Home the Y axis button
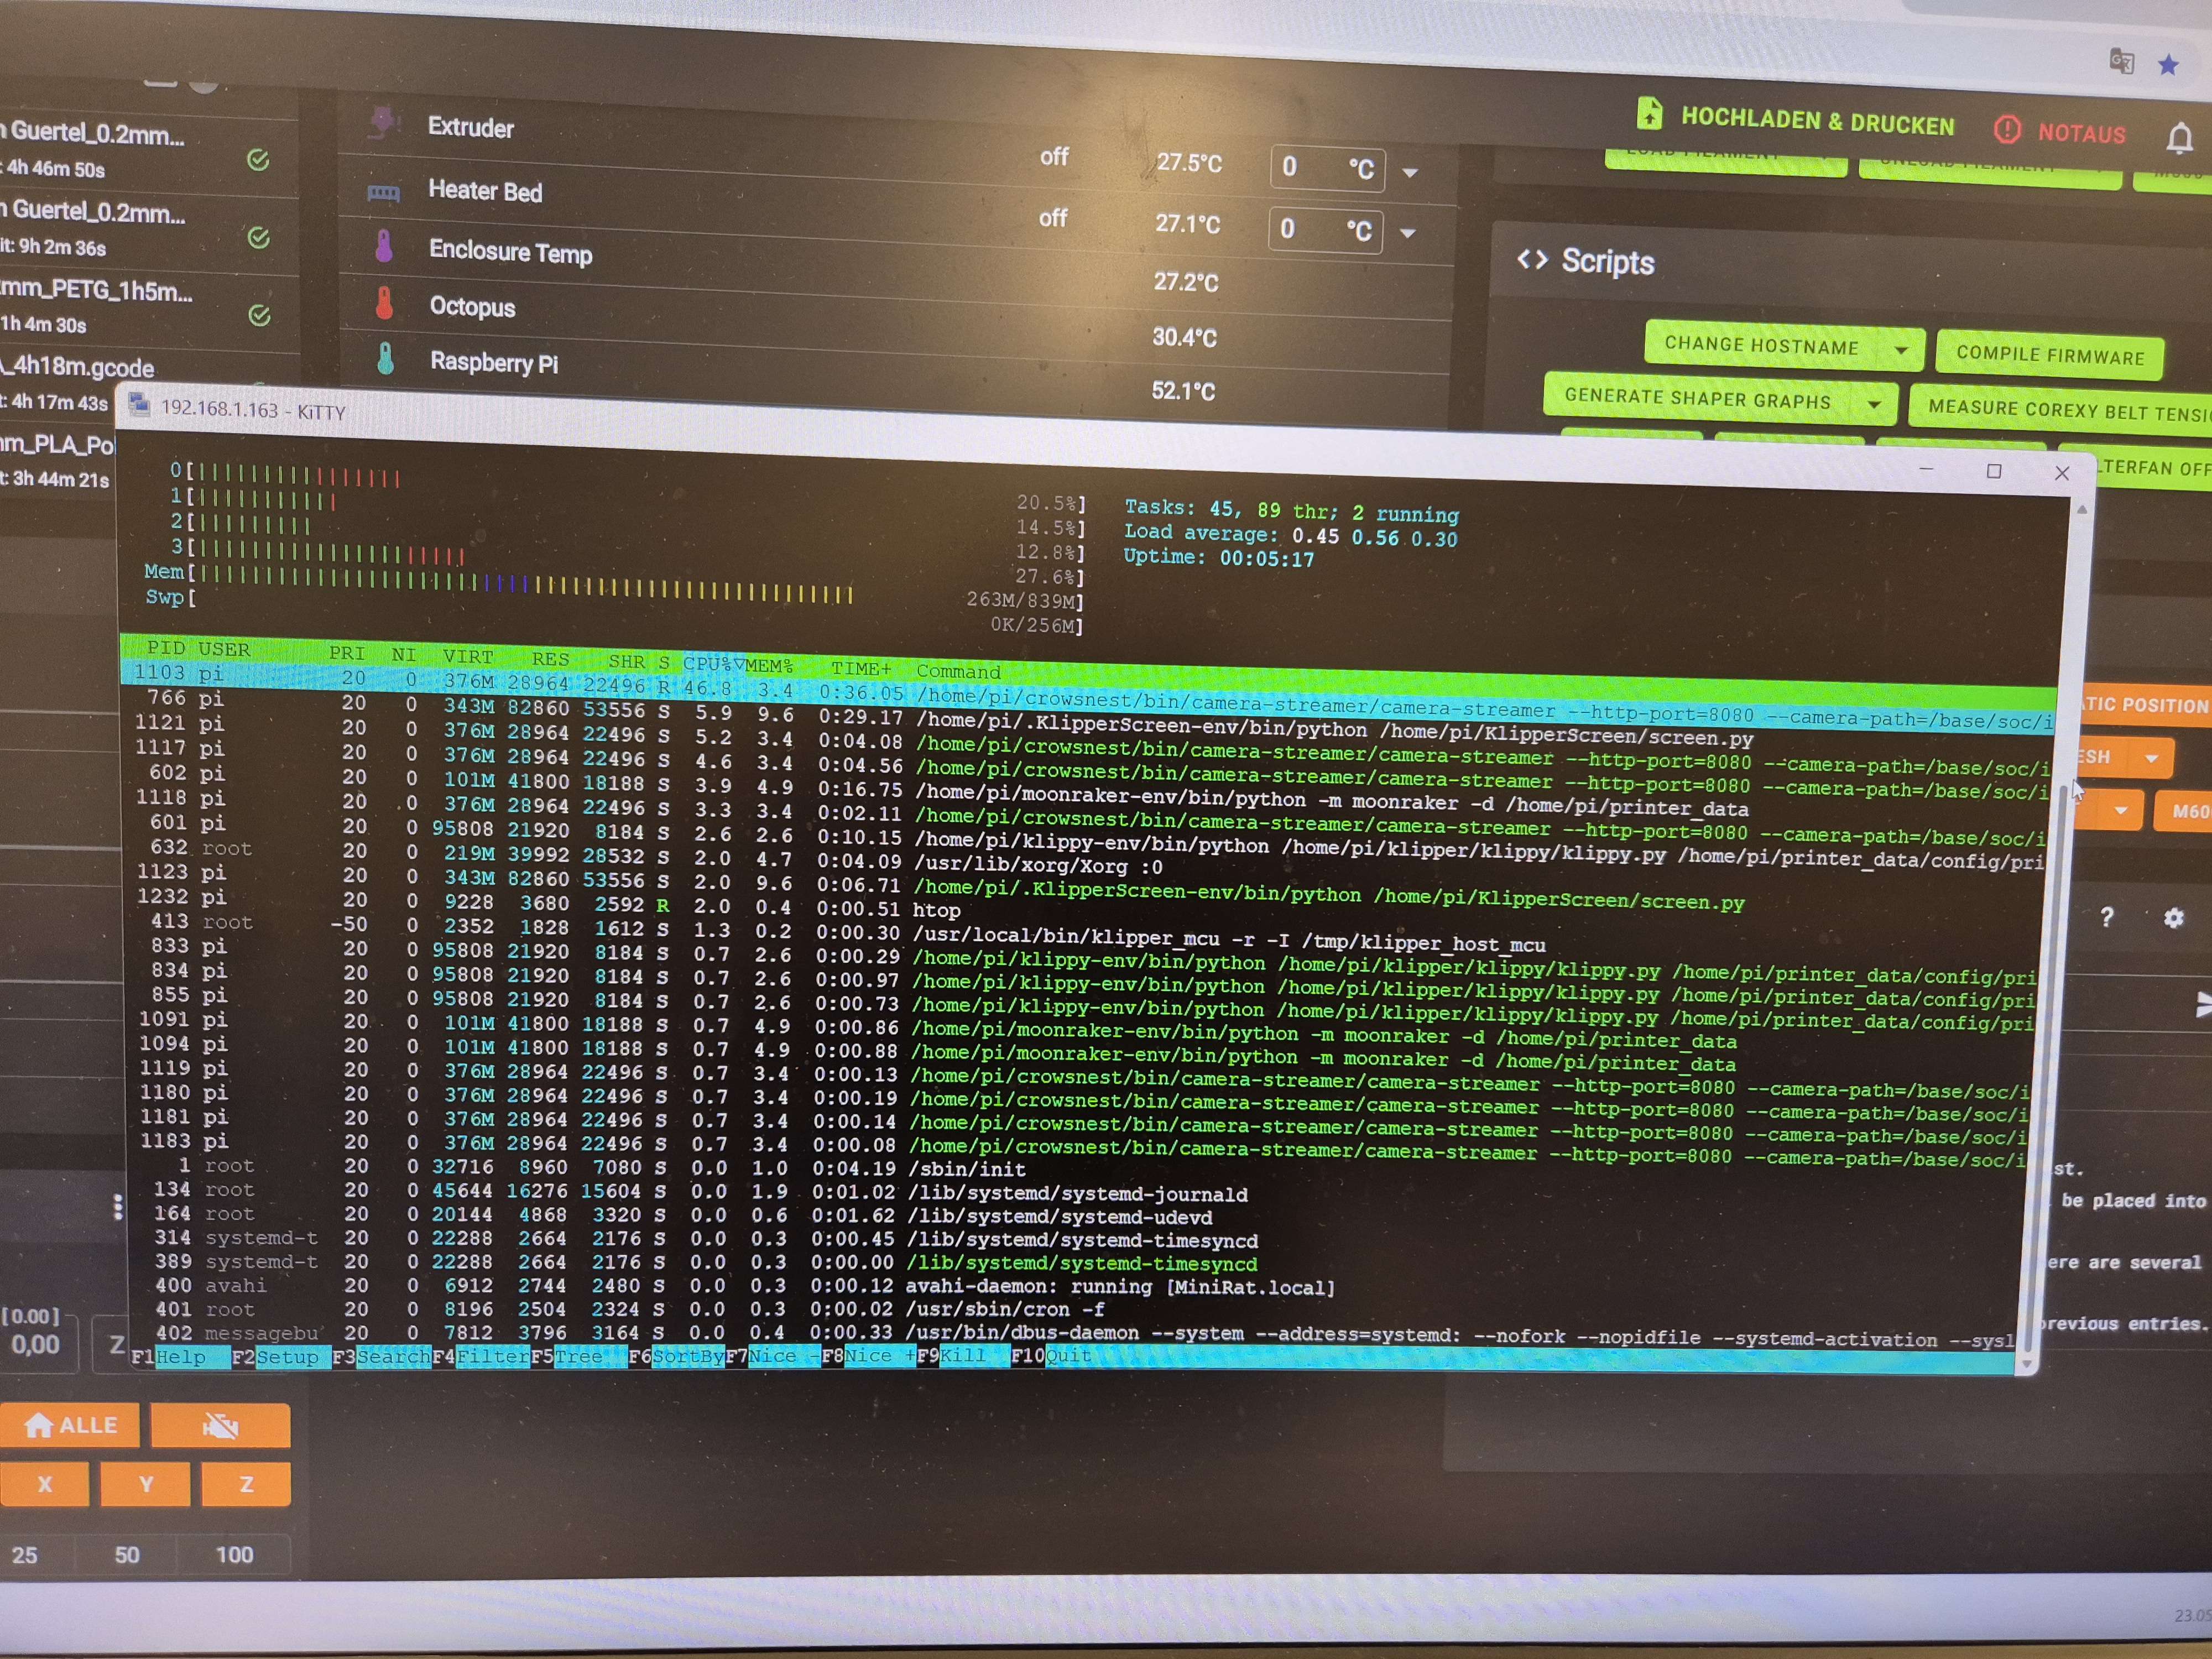Viewport: 2212px width, 1659px height. (x=146, y=1484)
